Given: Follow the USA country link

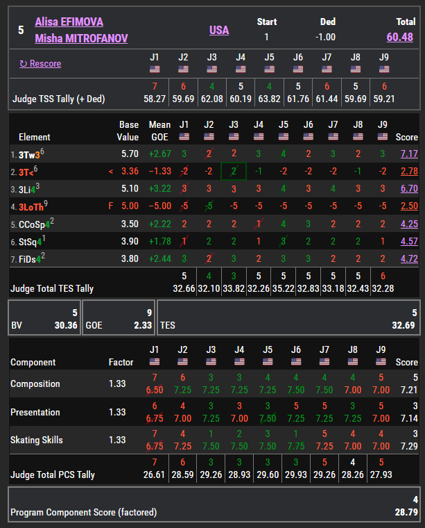Looking at the screenshot, I should (219, 30).
